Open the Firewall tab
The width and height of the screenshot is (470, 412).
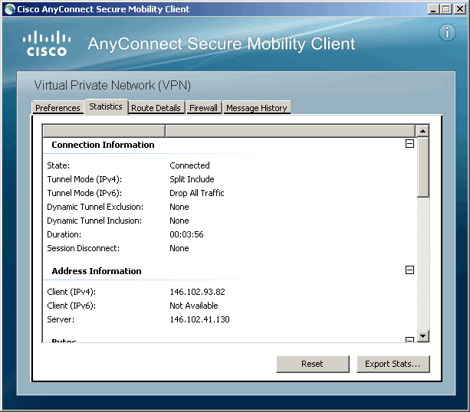(x=204, y=108)
